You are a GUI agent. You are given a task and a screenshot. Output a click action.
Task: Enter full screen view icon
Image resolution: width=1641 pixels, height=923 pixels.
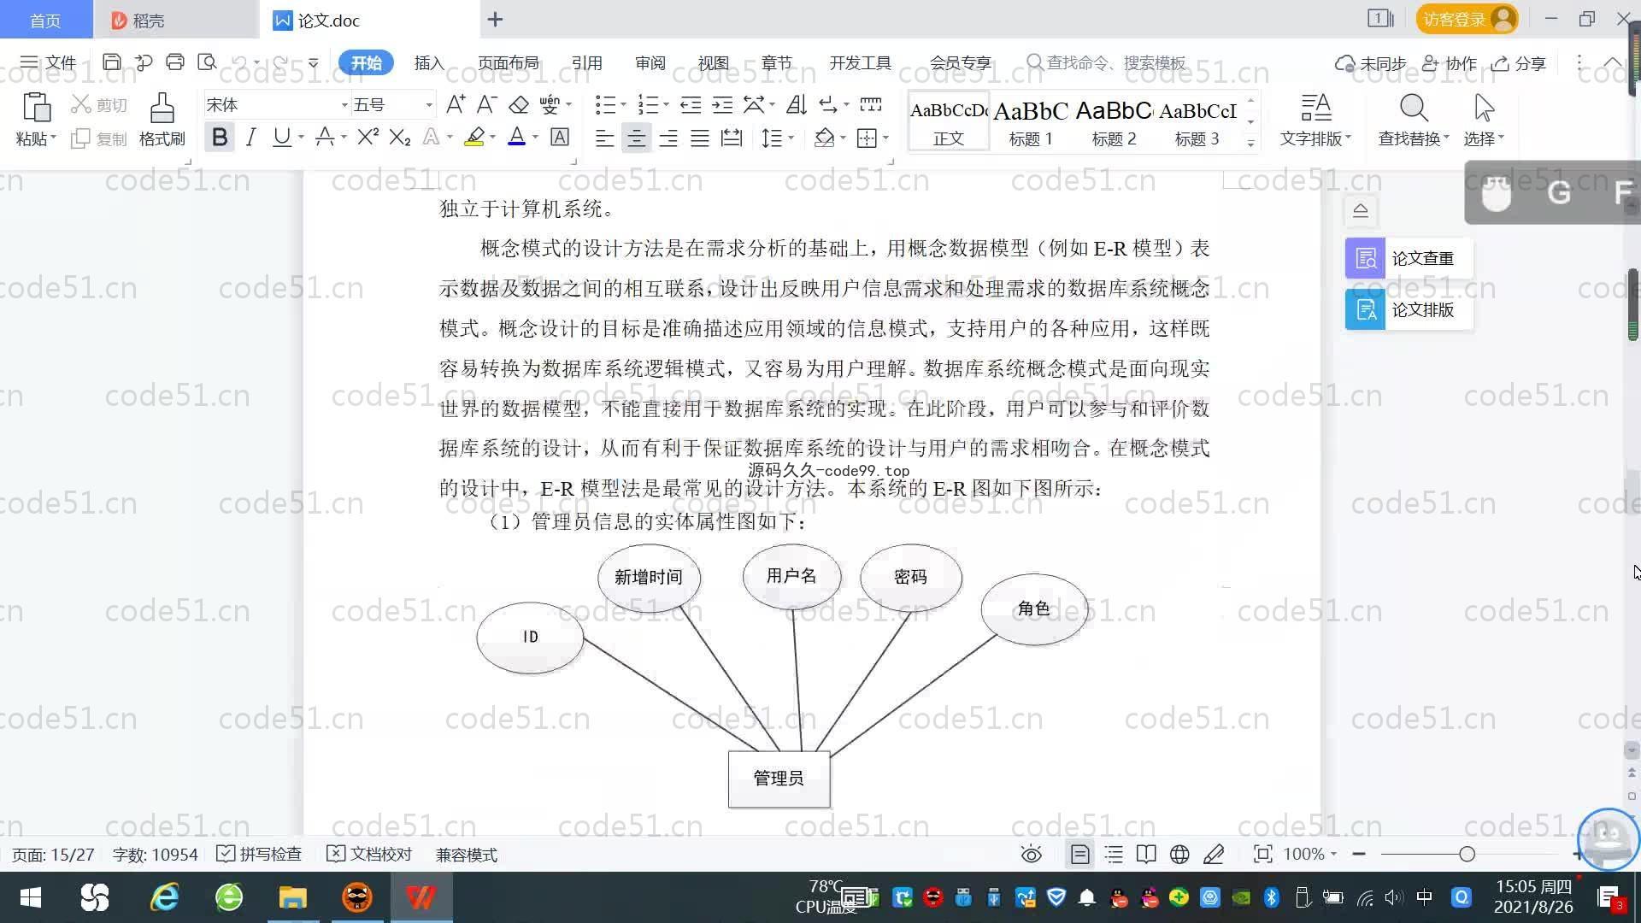point(1262,854)
